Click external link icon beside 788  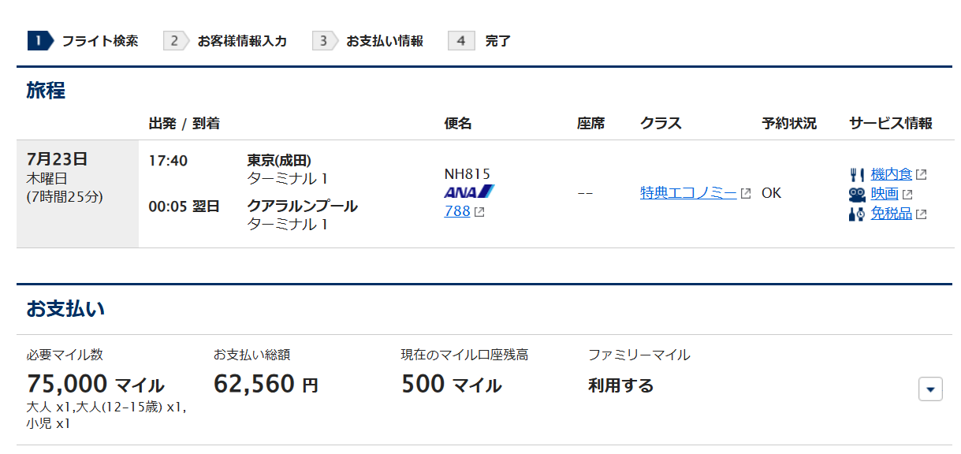tap(479, 212)
